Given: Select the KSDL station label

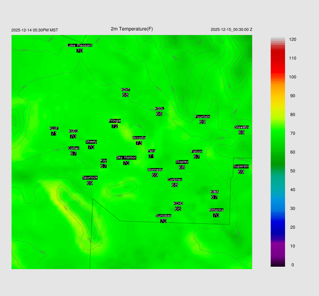Looking at the screenshot, I should pyautogui.click(x=159, y=109).
